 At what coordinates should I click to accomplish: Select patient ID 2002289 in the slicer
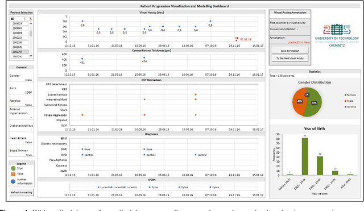tap(20, 43)
